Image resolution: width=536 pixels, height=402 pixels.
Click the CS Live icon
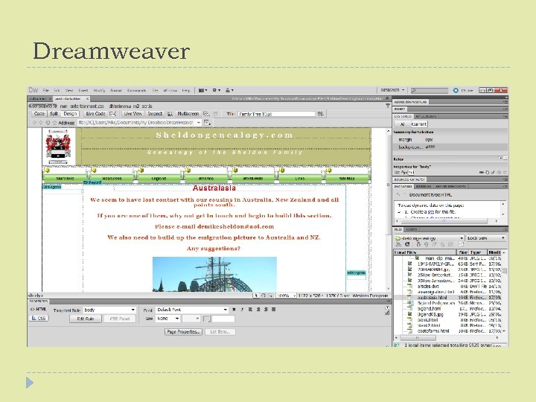tap(456, 90)
